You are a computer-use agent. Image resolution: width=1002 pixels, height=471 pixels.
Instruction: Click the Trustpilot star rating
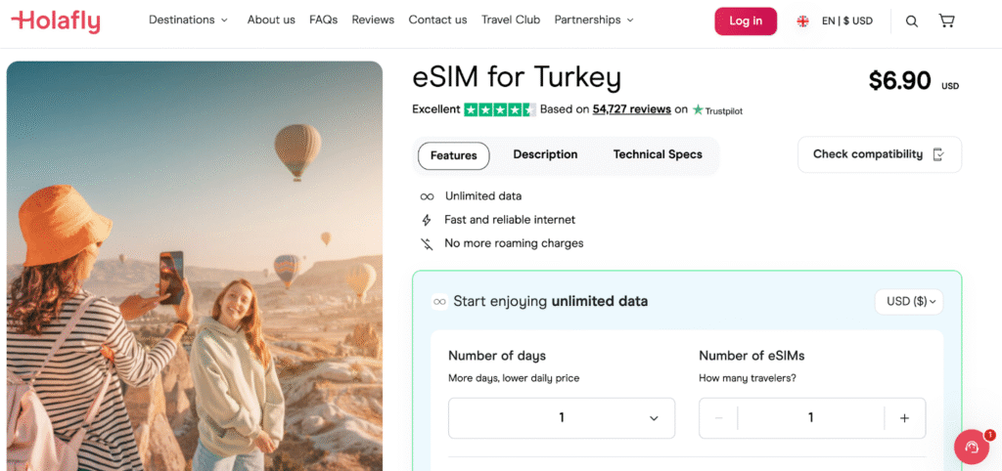[499, 109]
